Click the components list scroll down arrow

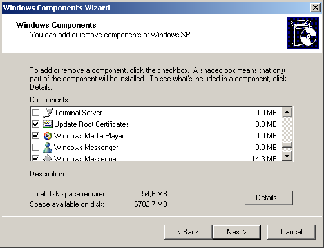pos(287,156)
